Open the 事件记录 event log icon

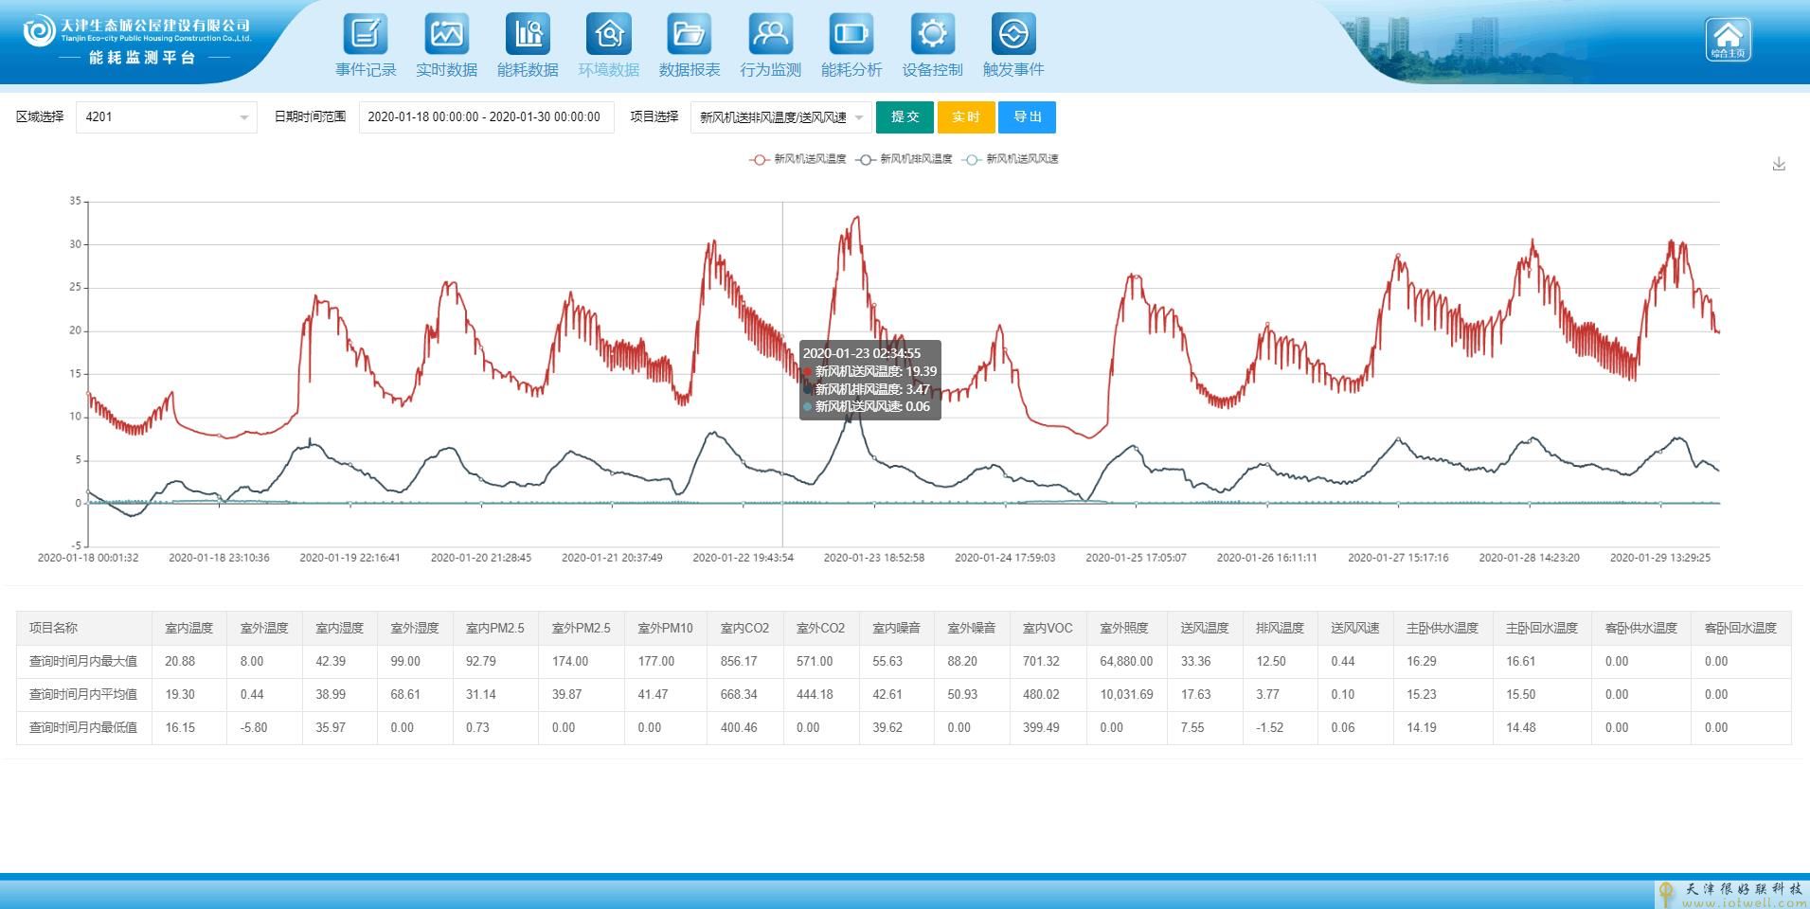365,35
